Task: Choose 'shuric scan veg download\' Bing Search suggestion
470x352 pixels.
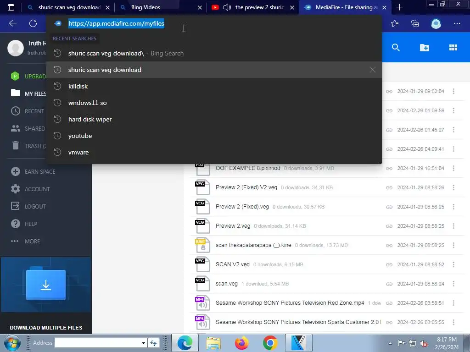Action: 214,53
